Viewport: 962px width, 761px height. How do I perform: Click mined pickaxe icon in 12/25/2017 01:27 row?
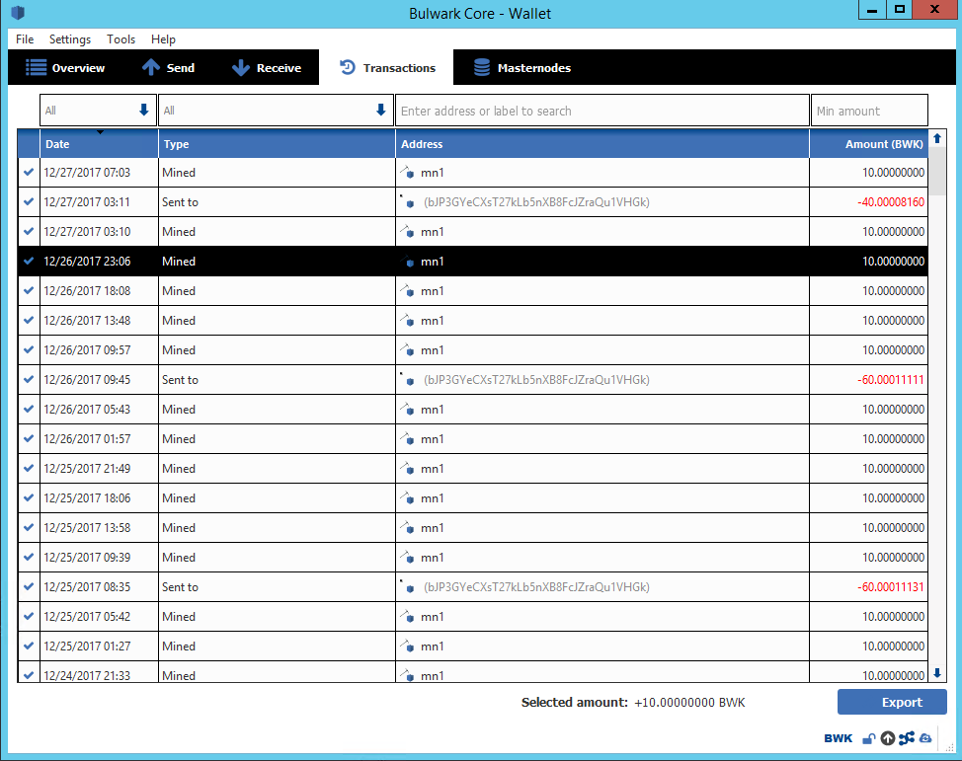(x=407, y=647)
